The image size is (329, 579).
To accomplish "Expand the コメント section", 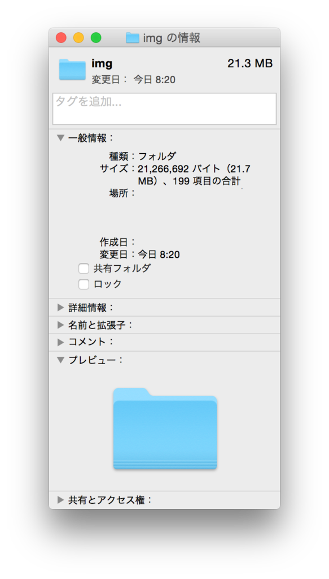I will point(60,342).
